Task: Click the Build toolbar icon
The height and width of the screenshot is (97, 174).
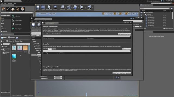Action: pyautogui.click(x=75, y=8)
